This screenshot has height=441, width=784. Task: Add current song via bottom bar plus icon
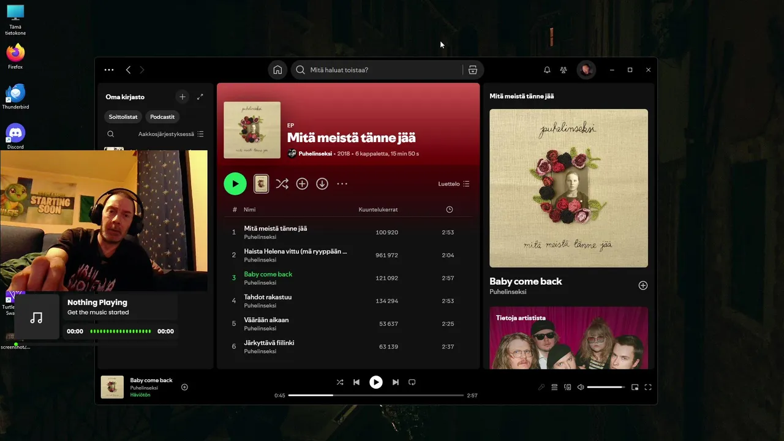[184, 387]
